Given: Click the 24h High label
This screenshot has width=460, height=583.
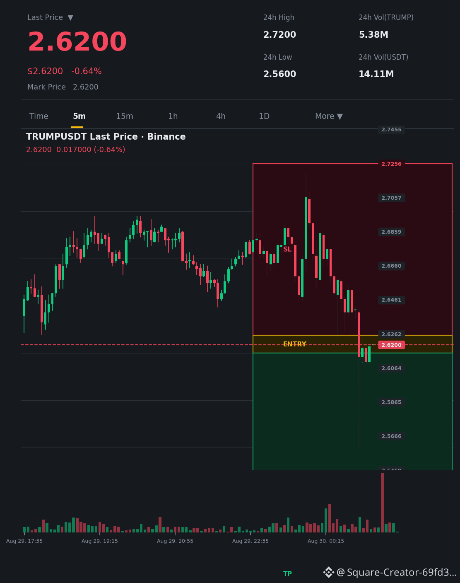Looking at the screenshot, I should click(279, 17).
